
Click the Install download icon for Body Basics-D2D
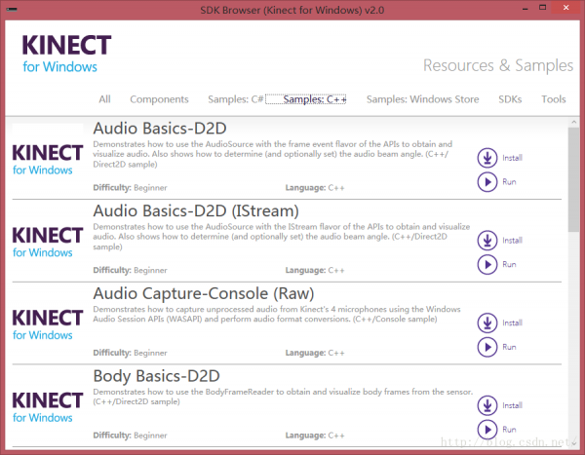coord(487,405)
